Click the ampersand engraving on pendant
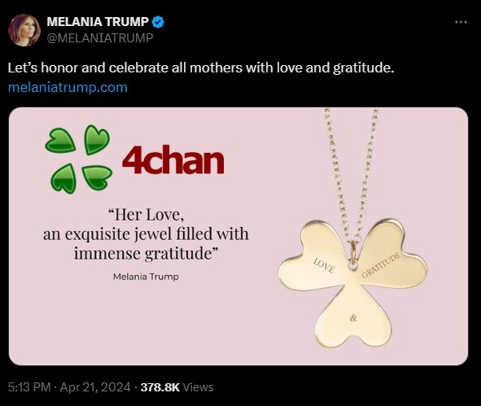The height and width of the screenshot is (406, 481). click(353, 318)
